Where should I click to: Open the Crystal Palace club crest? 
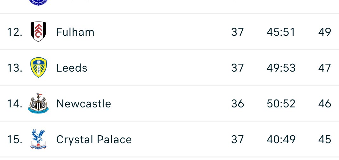pyautogui.click(x=38, y=139)
